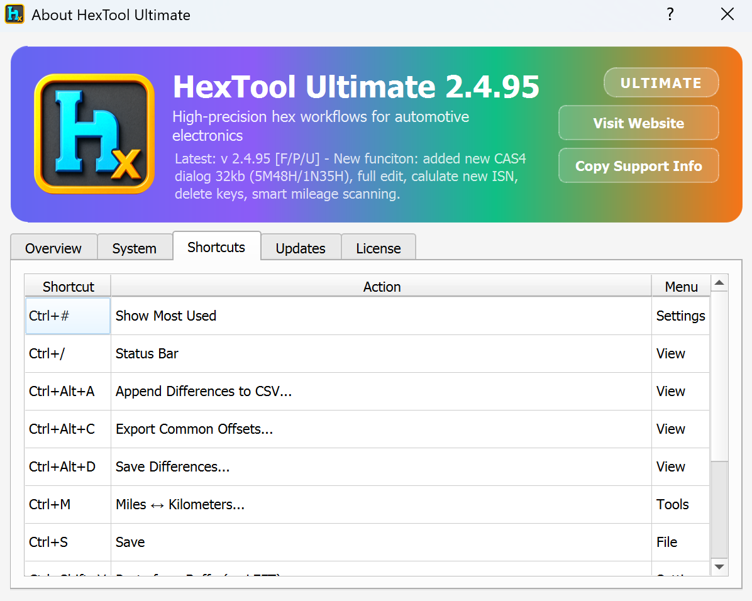Sort by the Menu column header

click(x=681, y=286)
